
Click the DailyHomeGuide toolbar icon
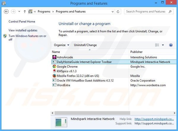tap(54, 62)
